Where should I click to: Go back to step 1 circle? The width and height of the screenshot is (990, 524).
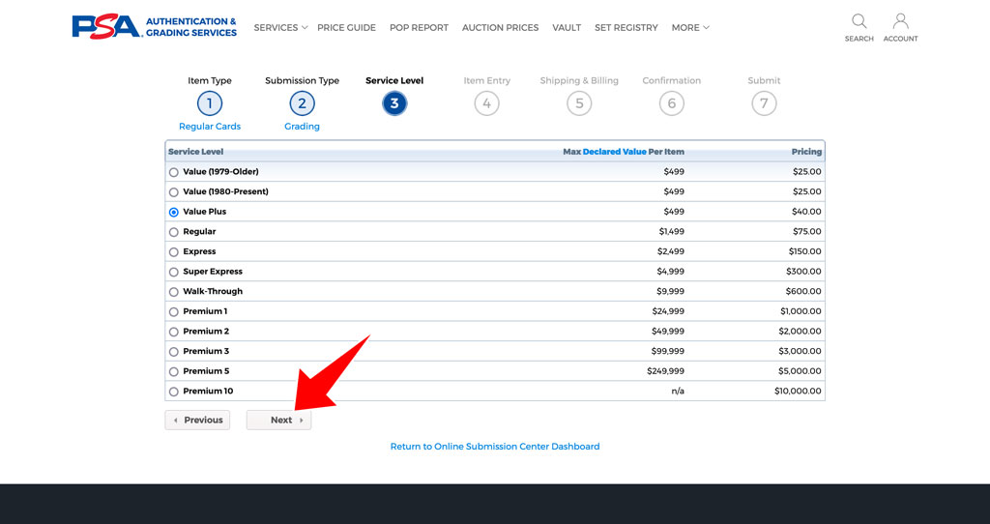coord(210,103)
